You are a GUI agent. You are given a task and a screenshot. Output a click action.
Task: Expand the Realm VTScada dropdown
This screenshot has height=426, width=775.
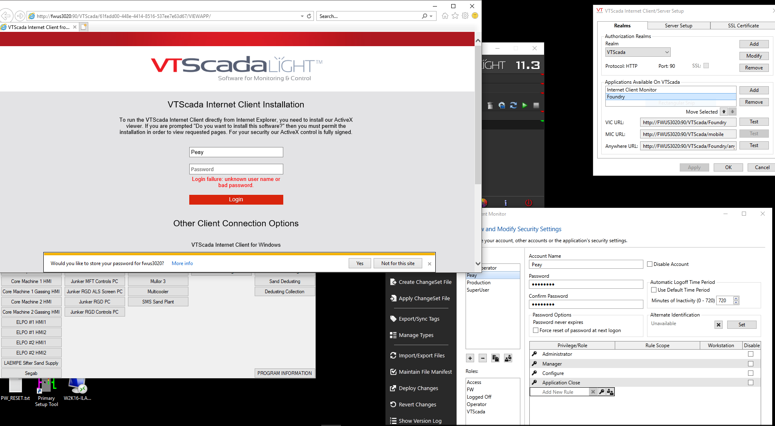click(667, 52)
